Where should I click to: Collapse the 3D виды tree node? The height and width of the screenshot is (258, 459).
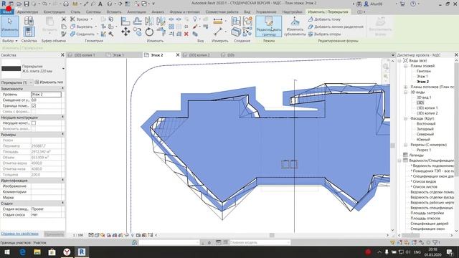coord(406,92)
